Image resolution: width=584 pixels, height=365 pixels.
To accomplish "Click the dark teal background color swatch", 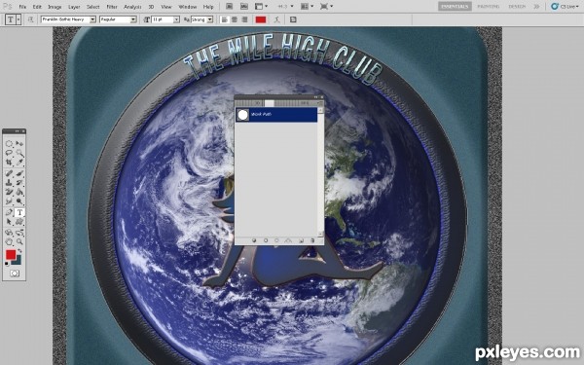I will pyautogui.click(x=18, y=262).
